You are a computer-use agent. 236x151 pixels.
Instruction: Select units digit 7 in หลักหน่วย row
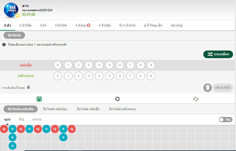click(130, 76)
